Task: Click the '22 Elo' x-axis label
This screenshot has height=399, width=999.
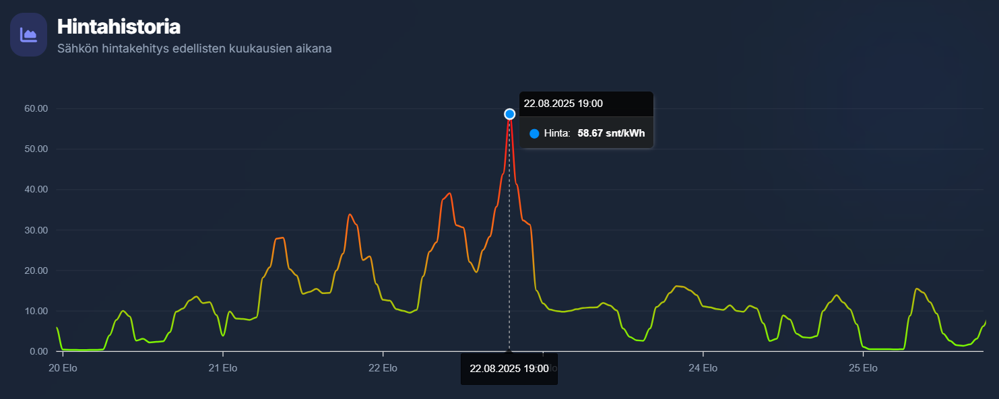Action: pos(383,368)
